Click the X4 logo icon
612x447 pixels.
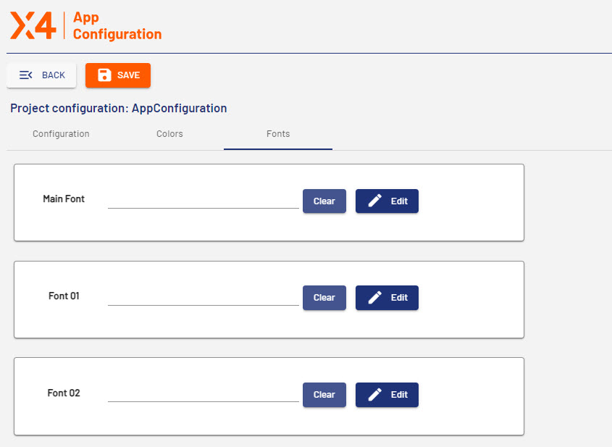coord(33,25)
